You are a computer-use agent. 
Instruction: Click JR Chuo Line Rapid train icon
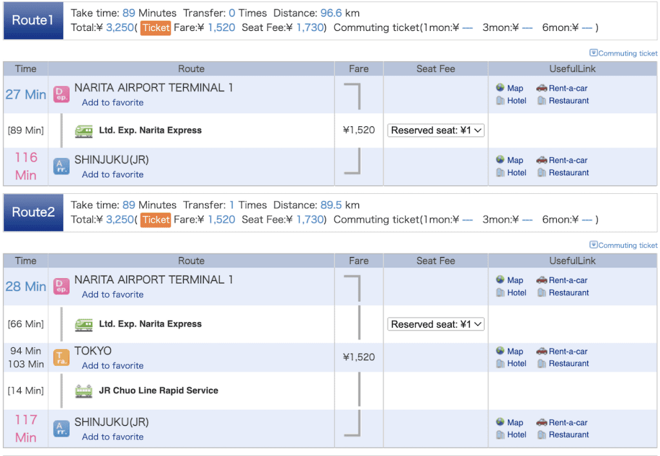(84, 391)
